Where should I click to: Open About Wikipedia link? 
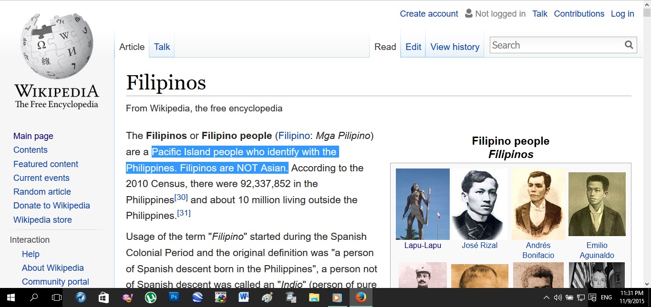click(x=53, y=268)
